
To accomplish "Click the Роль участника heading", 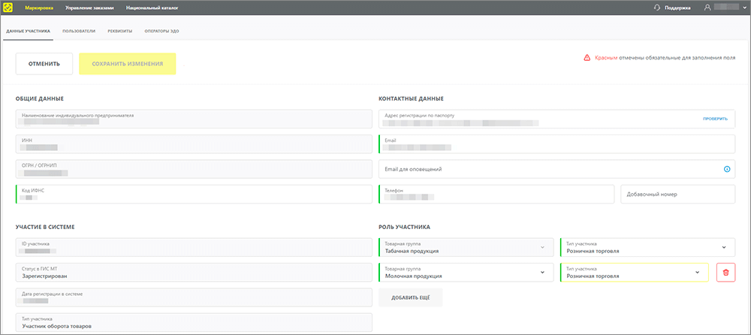I will click(404, 227).
